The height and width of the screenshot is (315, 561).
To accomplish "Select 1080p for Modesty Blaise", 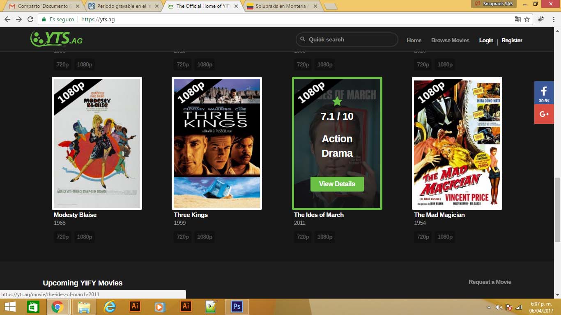I will pyautogui.click(x=85, y=237).
